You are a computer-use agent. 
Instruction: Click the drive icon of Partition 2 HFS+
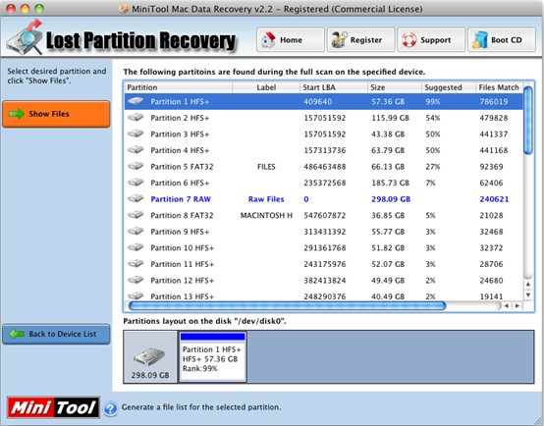click(136, 118)
